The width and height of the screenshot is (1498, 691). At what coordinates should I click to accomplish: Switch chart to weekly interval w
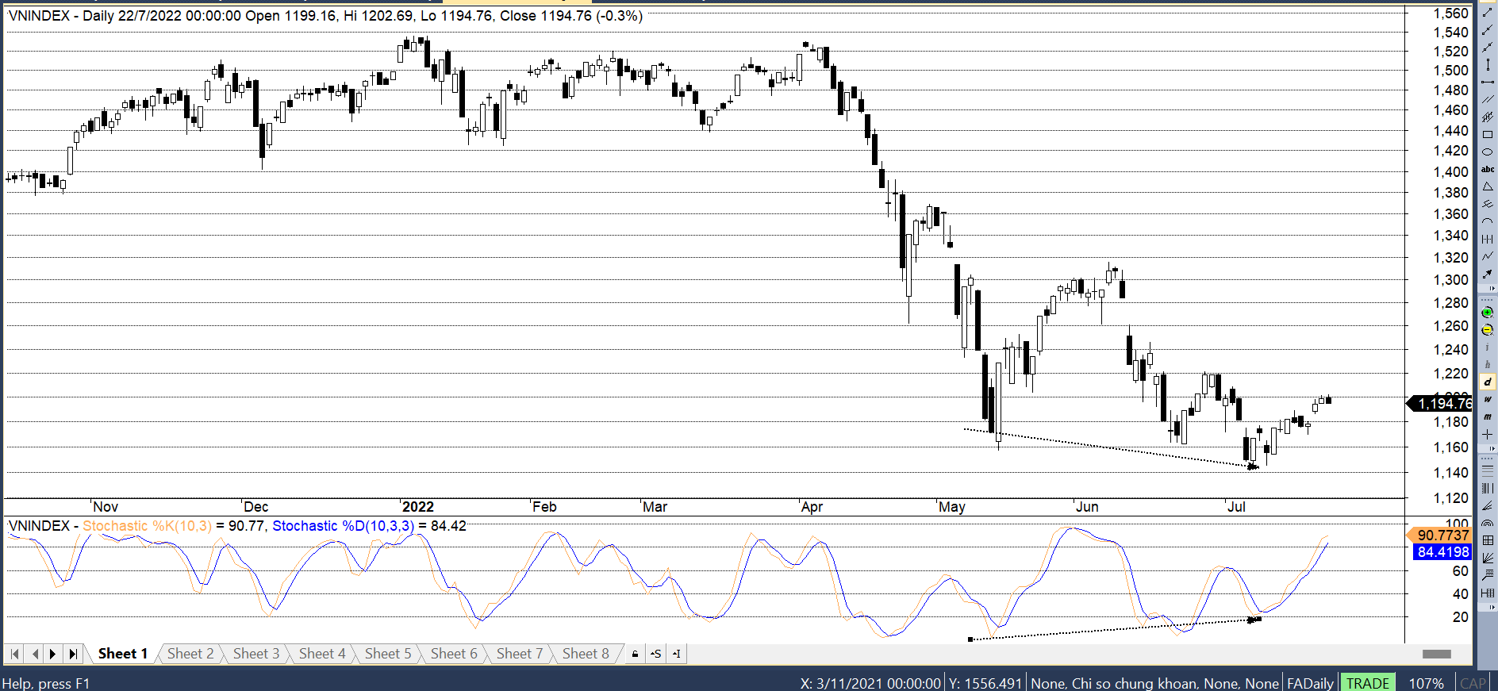point(1488,400)
